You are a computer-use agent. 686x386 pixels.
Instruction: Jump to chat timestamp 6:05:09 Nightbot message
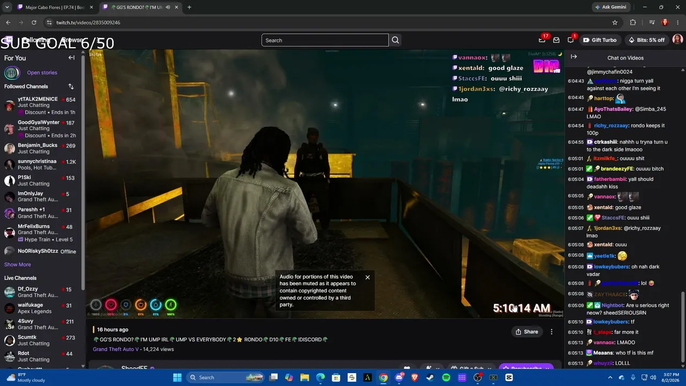(x=576, y=306)
